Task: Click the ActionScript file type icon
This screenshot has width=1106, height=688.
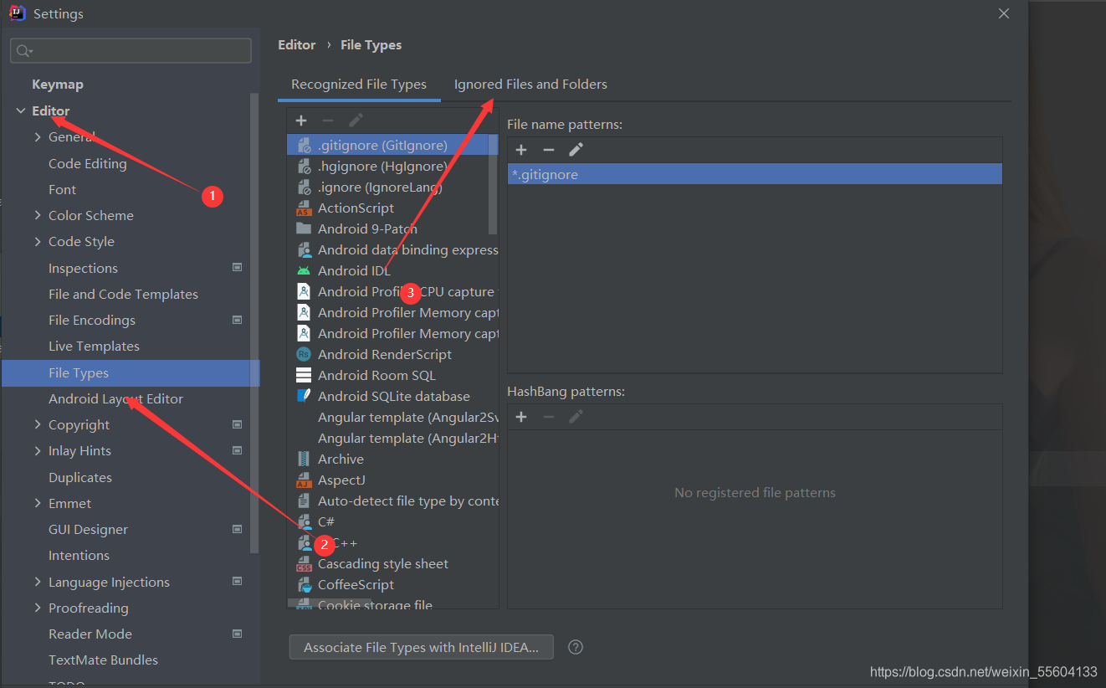Action: tap(304, 208)
